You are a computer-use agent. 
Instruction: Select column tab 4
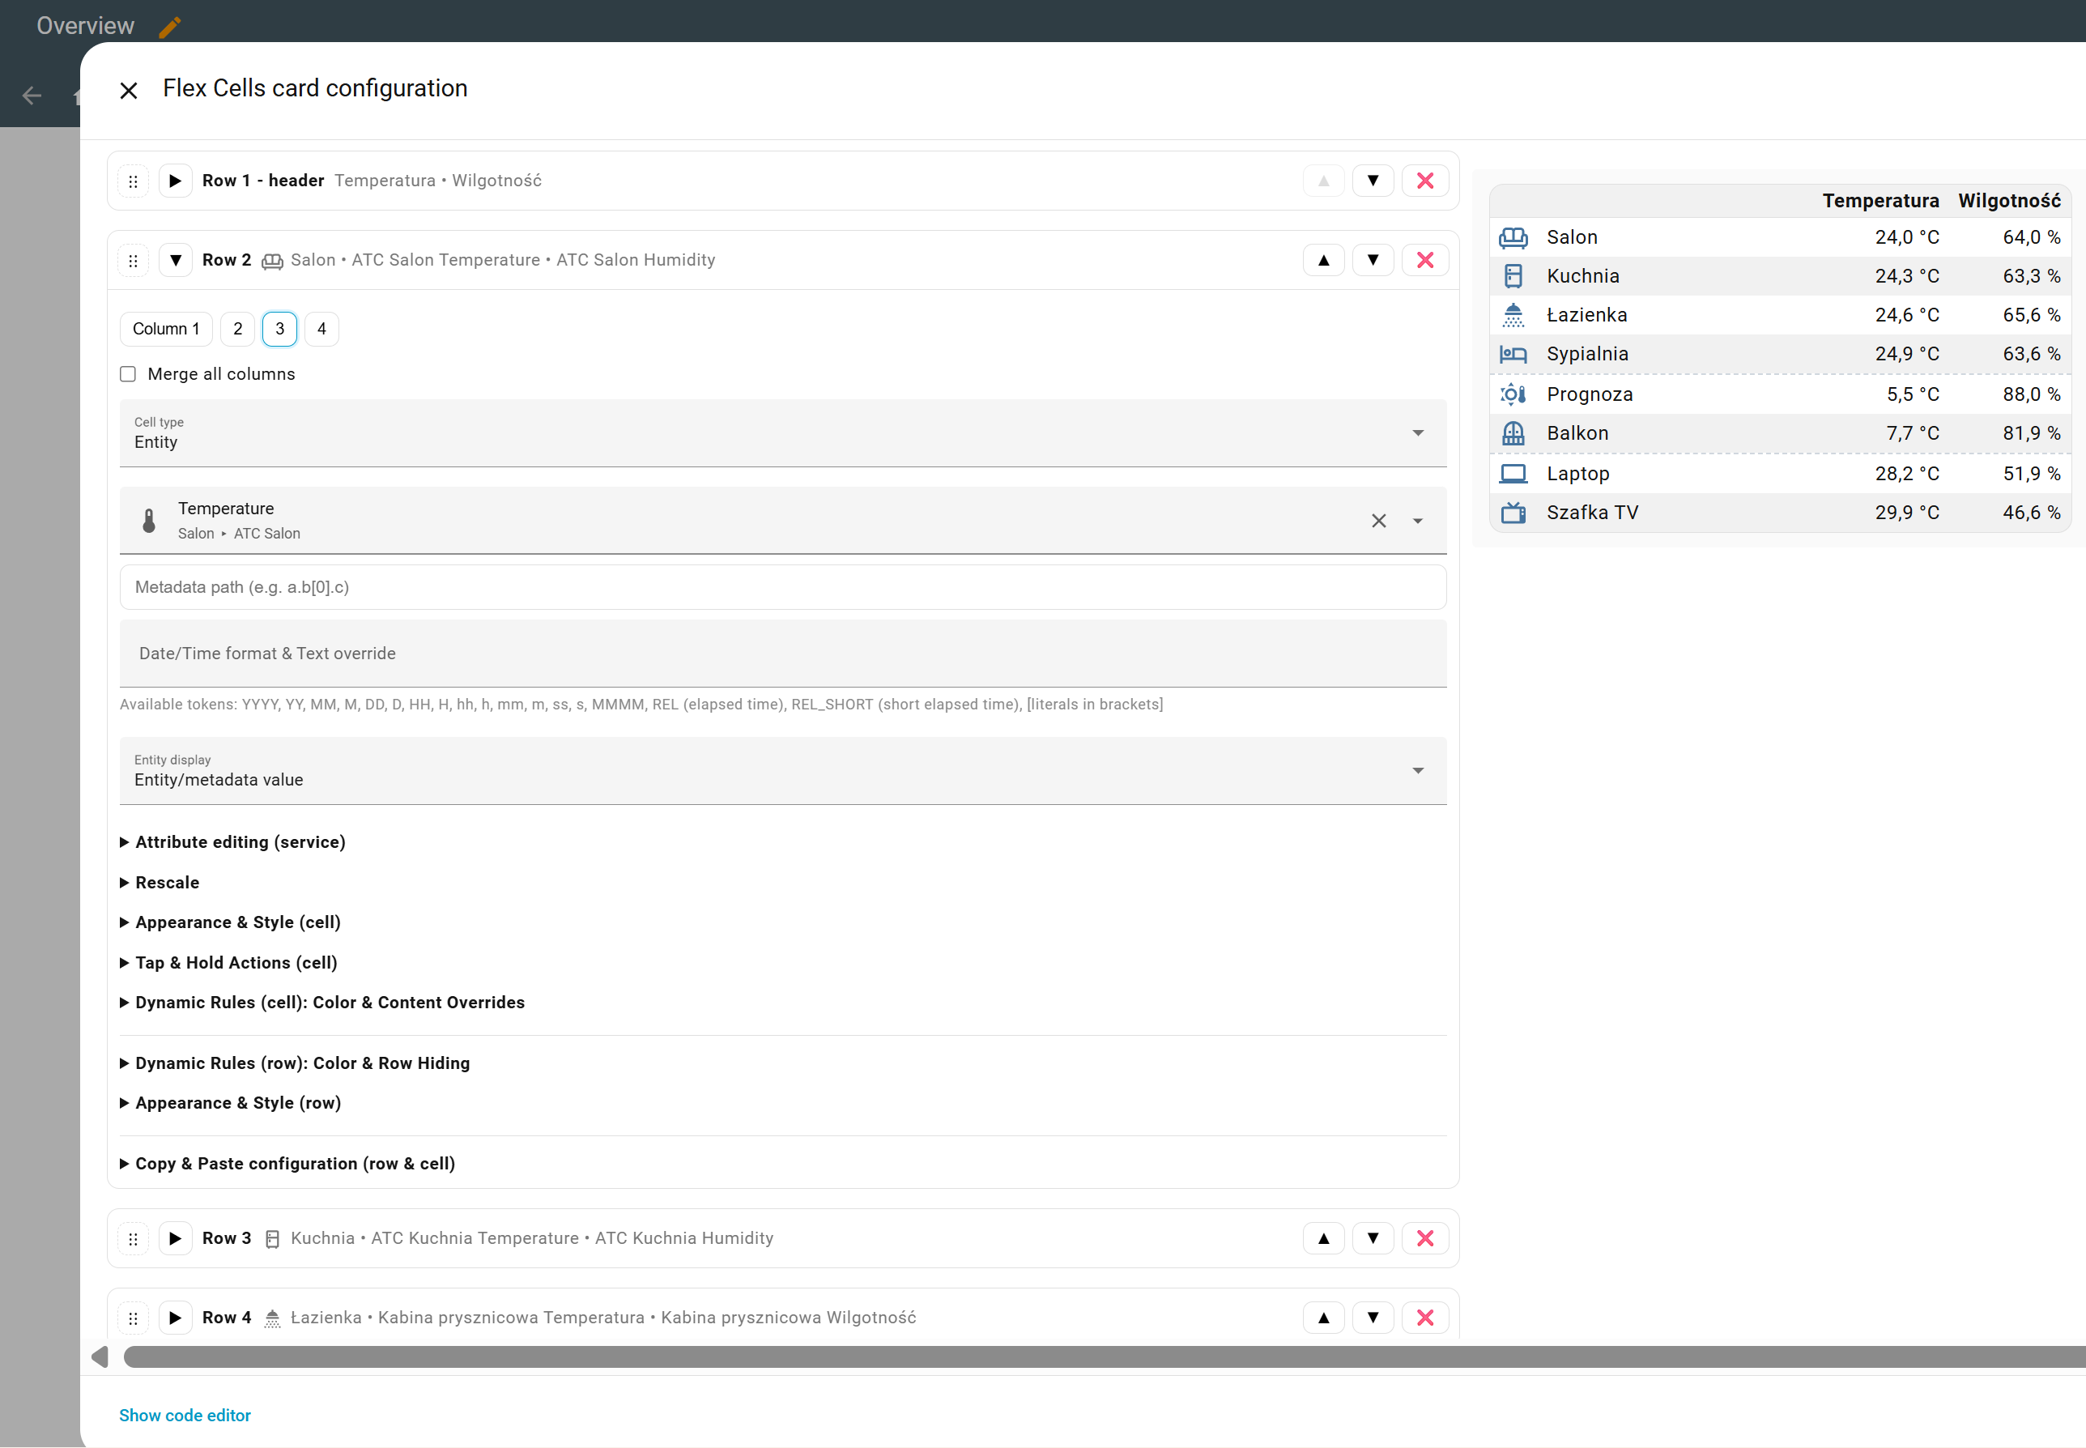point(321,330)
